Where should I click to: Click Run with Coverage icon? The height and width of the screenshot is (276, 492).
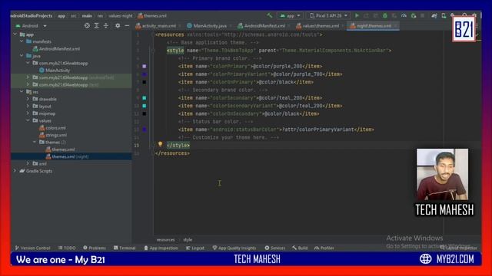point(394,15)
